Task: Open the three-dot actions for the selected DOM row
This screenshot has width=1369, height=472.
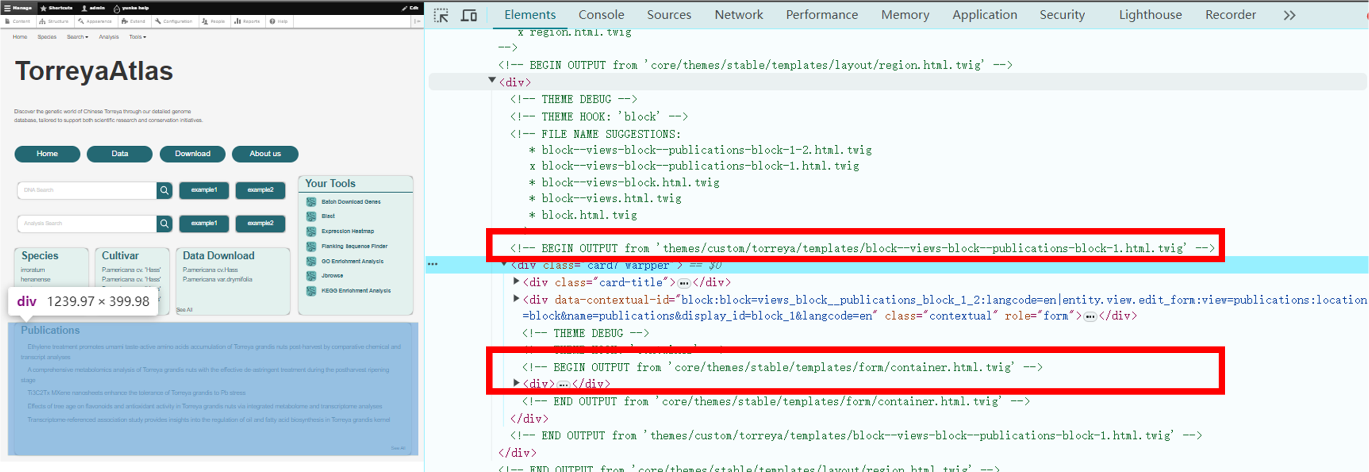Action: (x=433, y=264)
